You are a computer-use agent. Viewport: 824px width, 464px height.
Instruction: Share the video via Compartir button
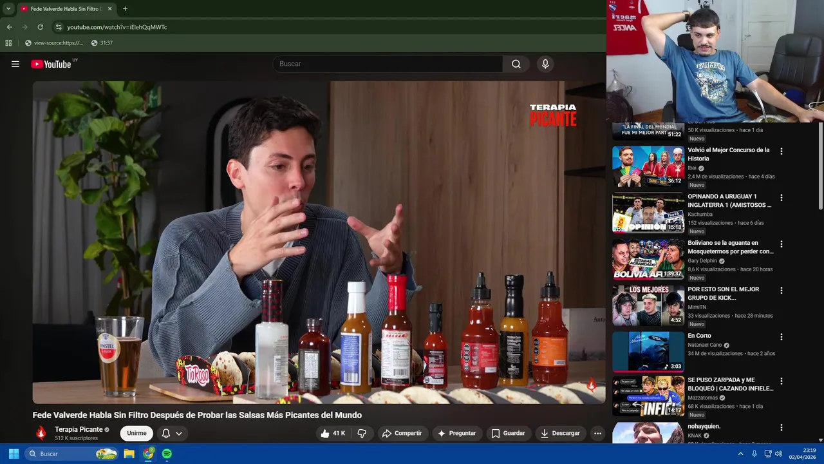tap(402, 433)
